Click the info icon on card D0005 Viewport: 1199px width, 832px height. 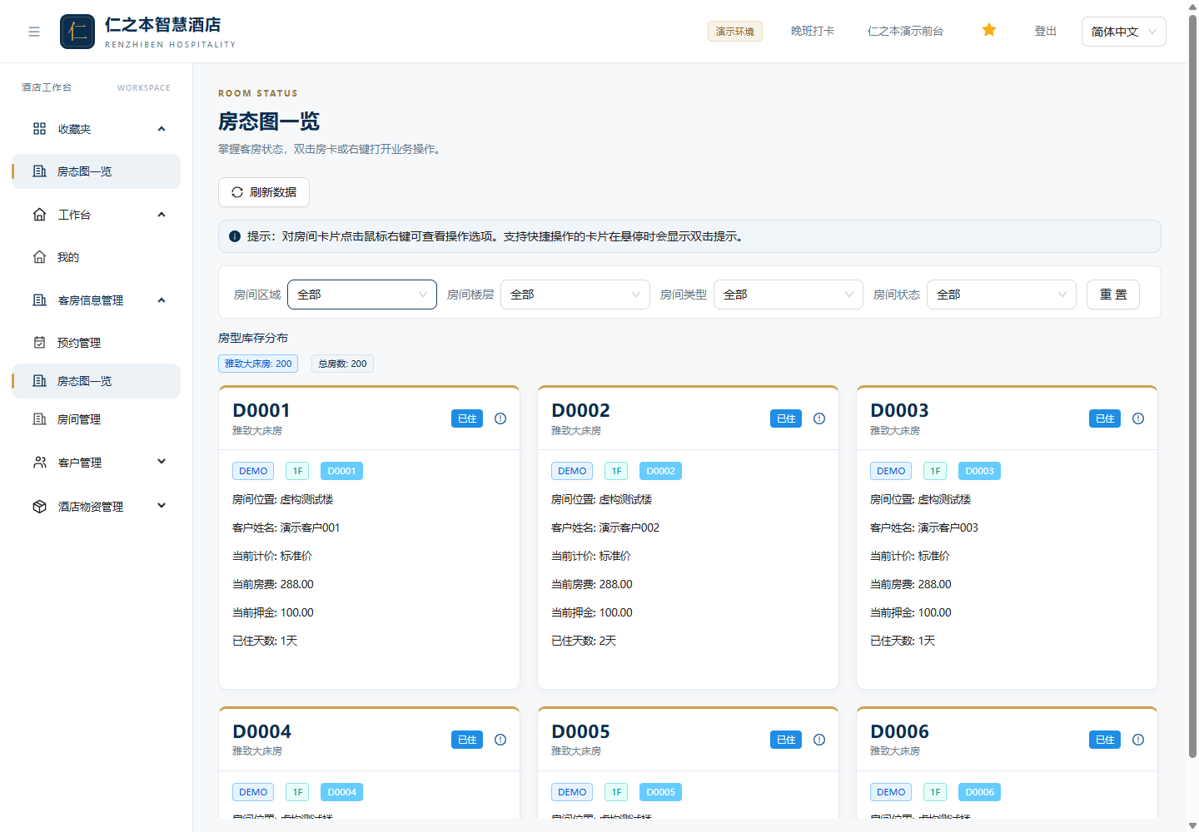(x=819, y=740)
